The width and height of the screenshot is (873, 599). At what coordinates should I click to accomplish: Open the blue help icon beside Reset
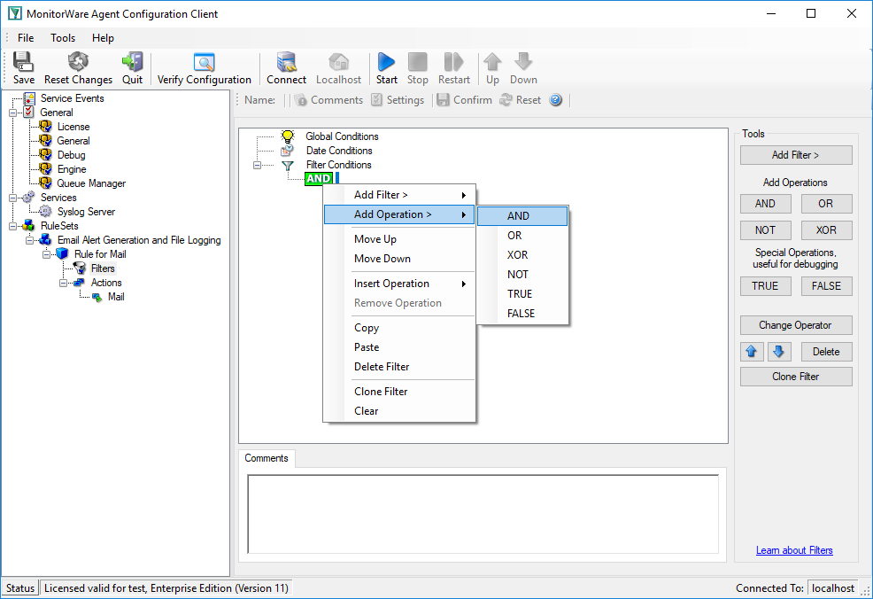tap(556, 100)
